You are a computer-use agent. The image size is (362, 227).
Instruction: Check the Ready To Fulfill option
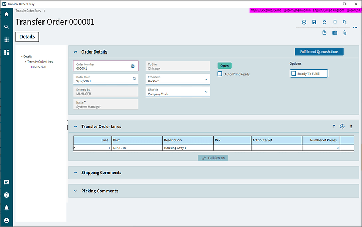tap(294, 74)
